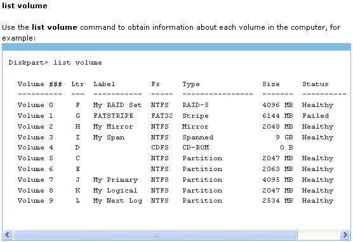Click the 'Size' column header

[x=271, y=84]
